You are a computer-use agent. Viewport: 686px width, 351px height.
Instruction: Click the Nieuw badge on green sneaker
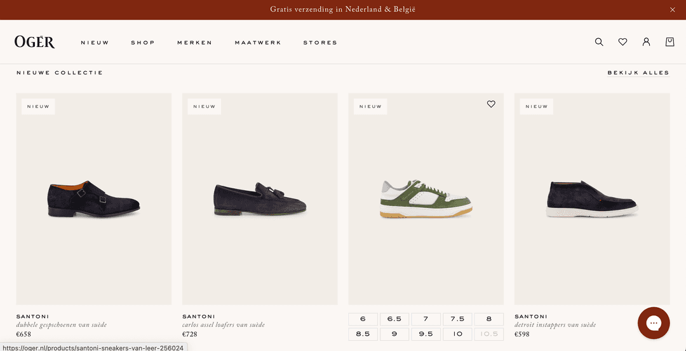tap(370, 106)
